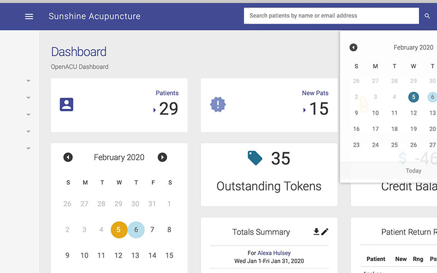Image resolution: width=437 pixels, height=273 pixels.
Task: Go to previous month in dashboard calendar
Action: coord(68,157)
